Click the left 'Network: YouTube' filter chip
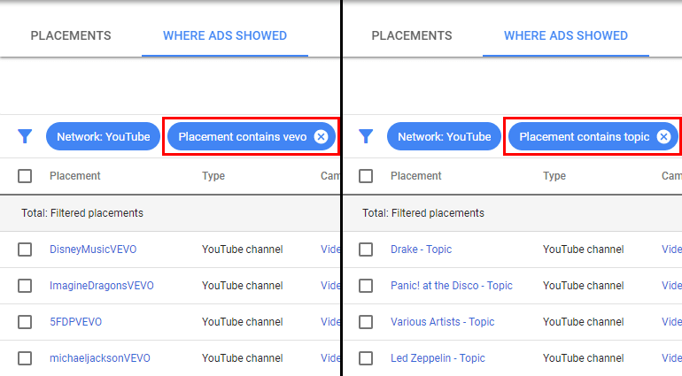The height and width of the screenshot is (376, 682). point(104,136)
